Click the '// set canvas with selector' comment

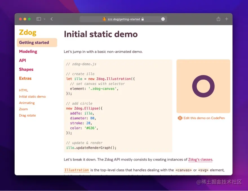97,84
